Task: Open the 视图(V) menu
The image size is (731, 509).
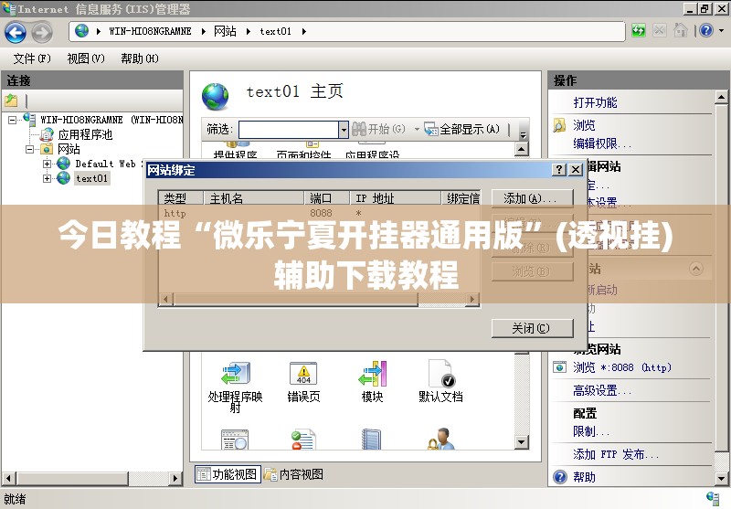Action: point(86,58)
